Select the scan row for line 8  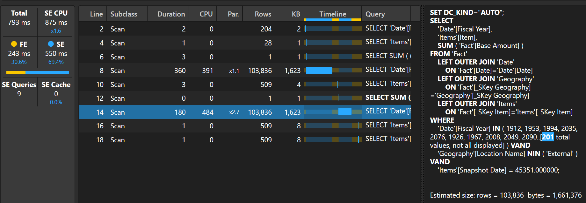click(191, 71)
